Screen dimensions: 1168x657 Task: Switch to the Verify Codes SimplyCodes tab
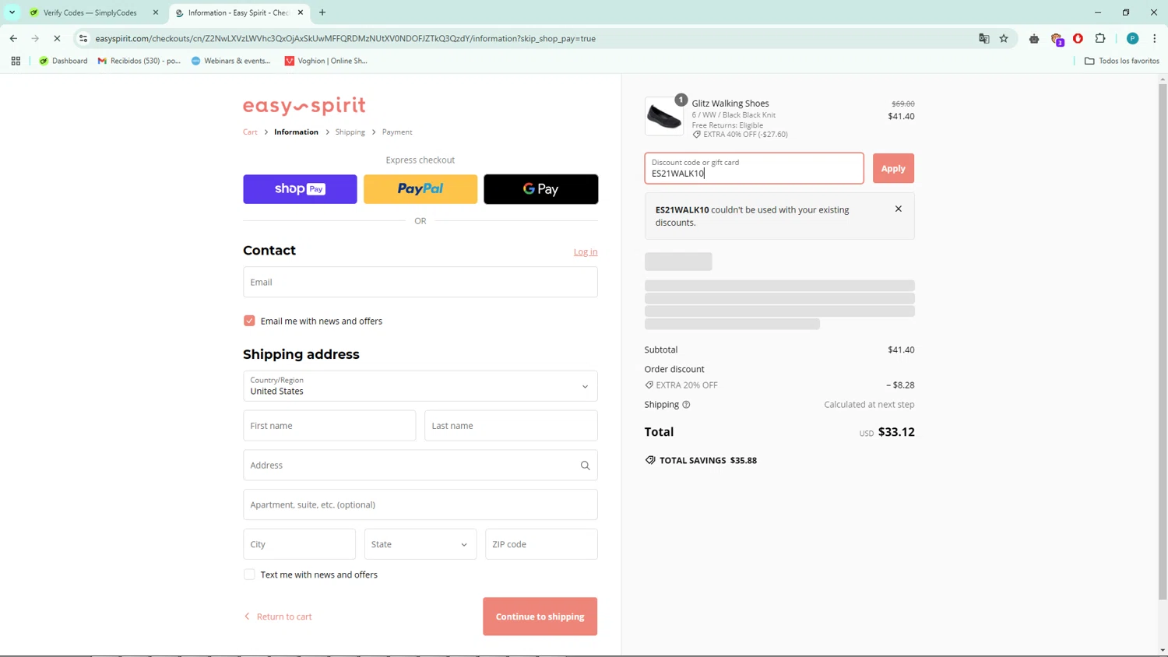(90, 12)
